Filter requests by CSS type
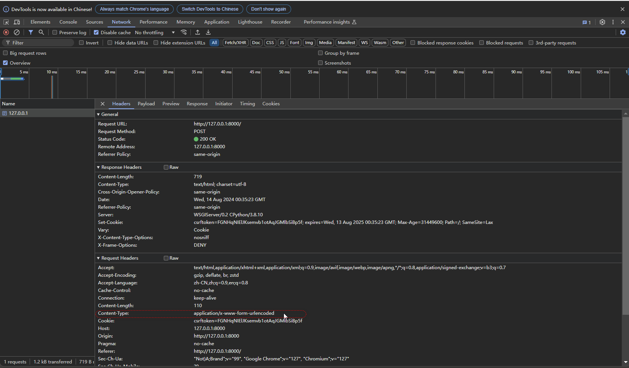 pyautogui.click(x=270, y=43)
